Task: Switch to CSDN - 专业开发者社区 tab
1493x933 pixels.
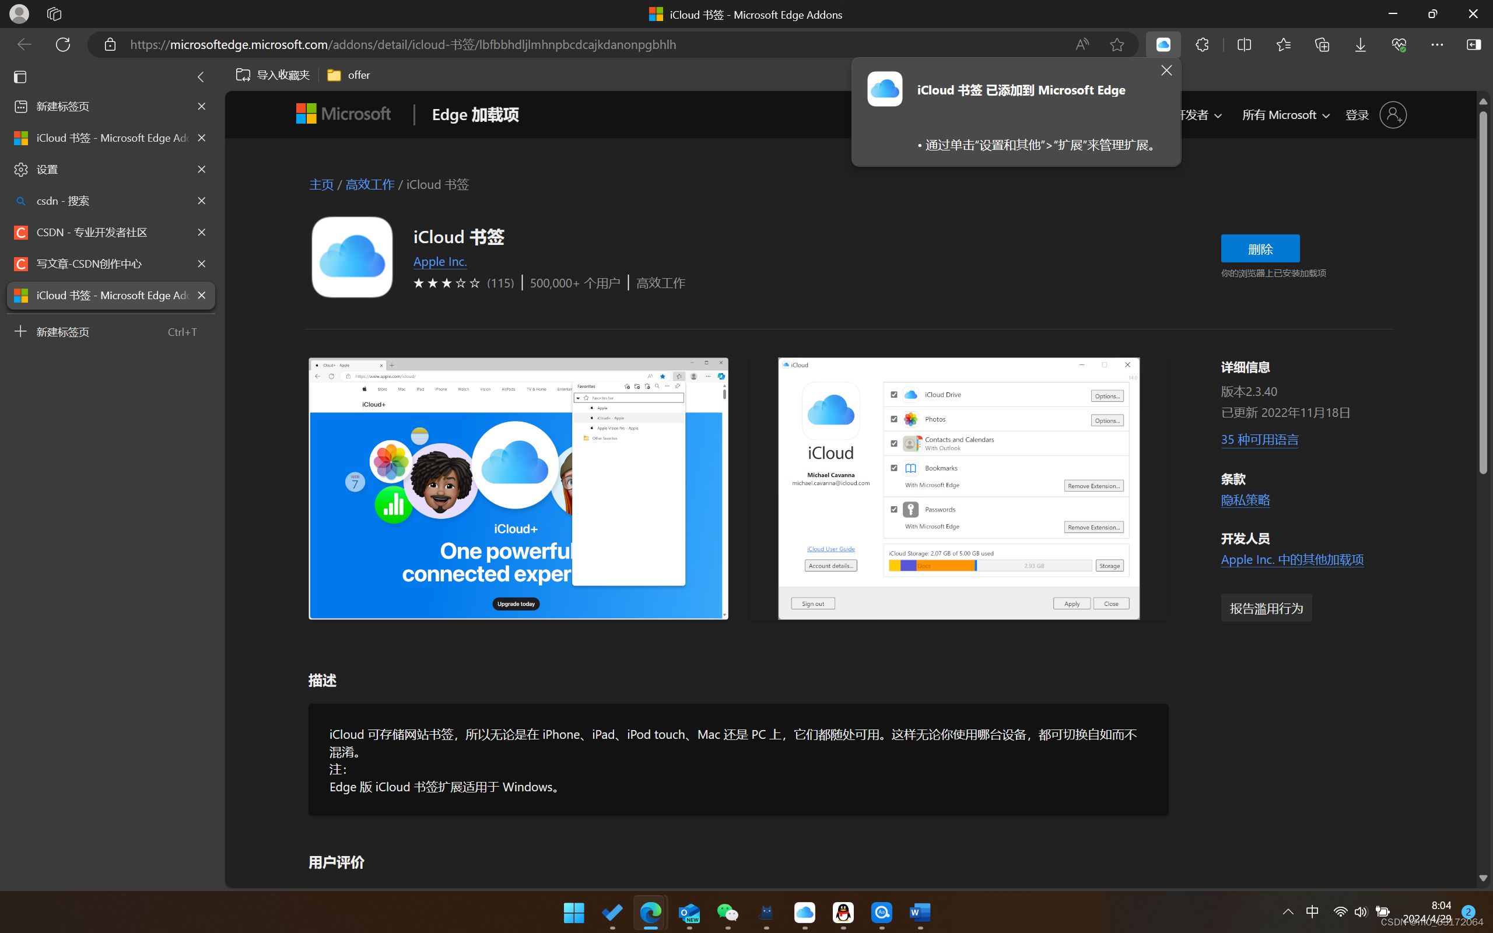Action: (x=111, y=232)
